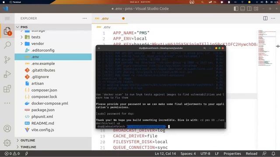This screenshot has height=157, width=280.
Task: Click Reload in status bar
Action: (252, 154)
